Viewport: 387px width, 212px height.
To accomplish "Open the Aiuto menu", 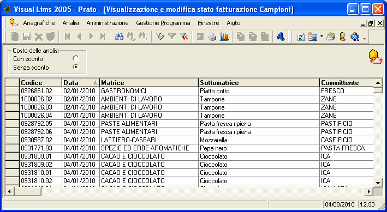I will pyautogui.click(x=234, y=23).
